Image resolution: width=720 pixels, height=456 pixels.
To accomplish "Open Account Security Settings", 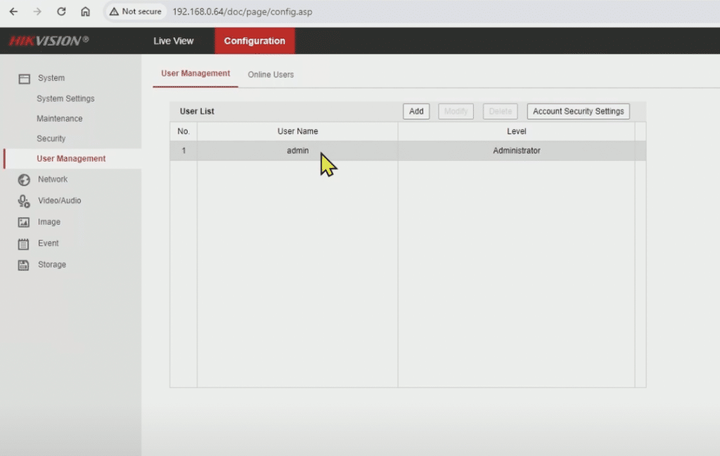I will (578, 111).
